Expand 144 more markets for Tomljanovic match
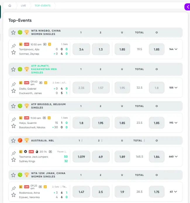The width and height of the screenshot is (190, 203). [173, 49]
